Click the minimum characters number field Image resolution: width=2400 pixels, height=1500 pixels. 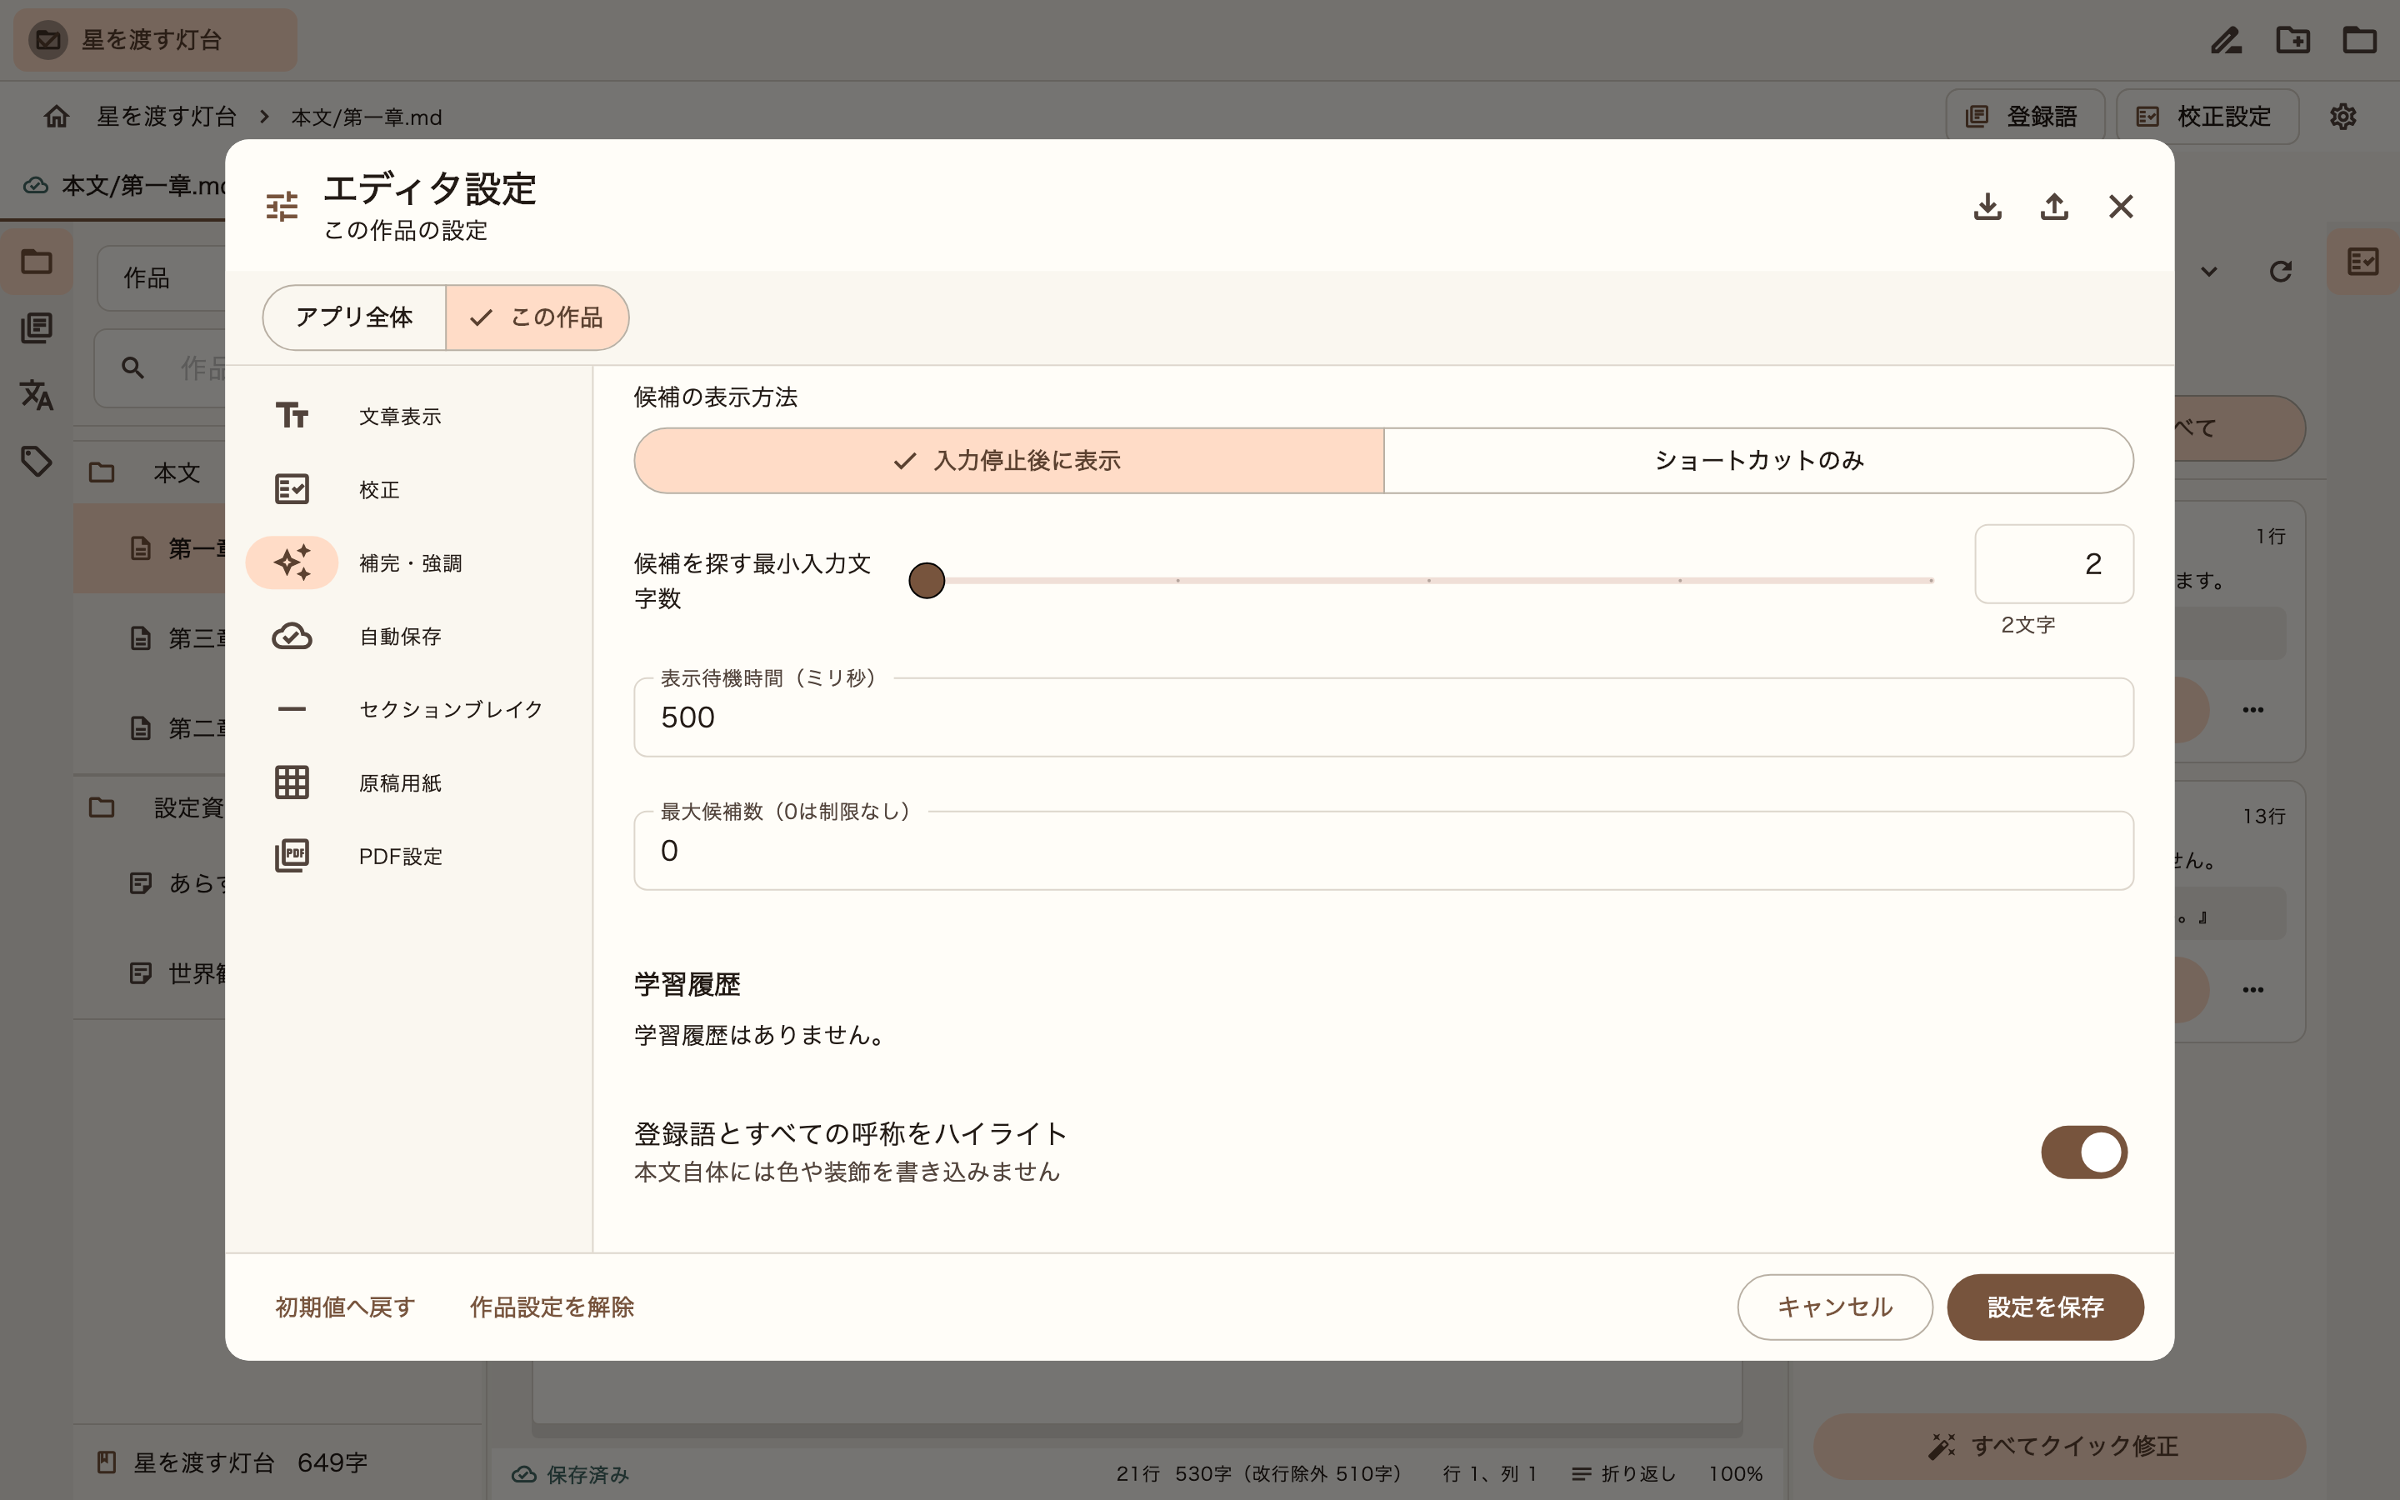point(2054,563)
